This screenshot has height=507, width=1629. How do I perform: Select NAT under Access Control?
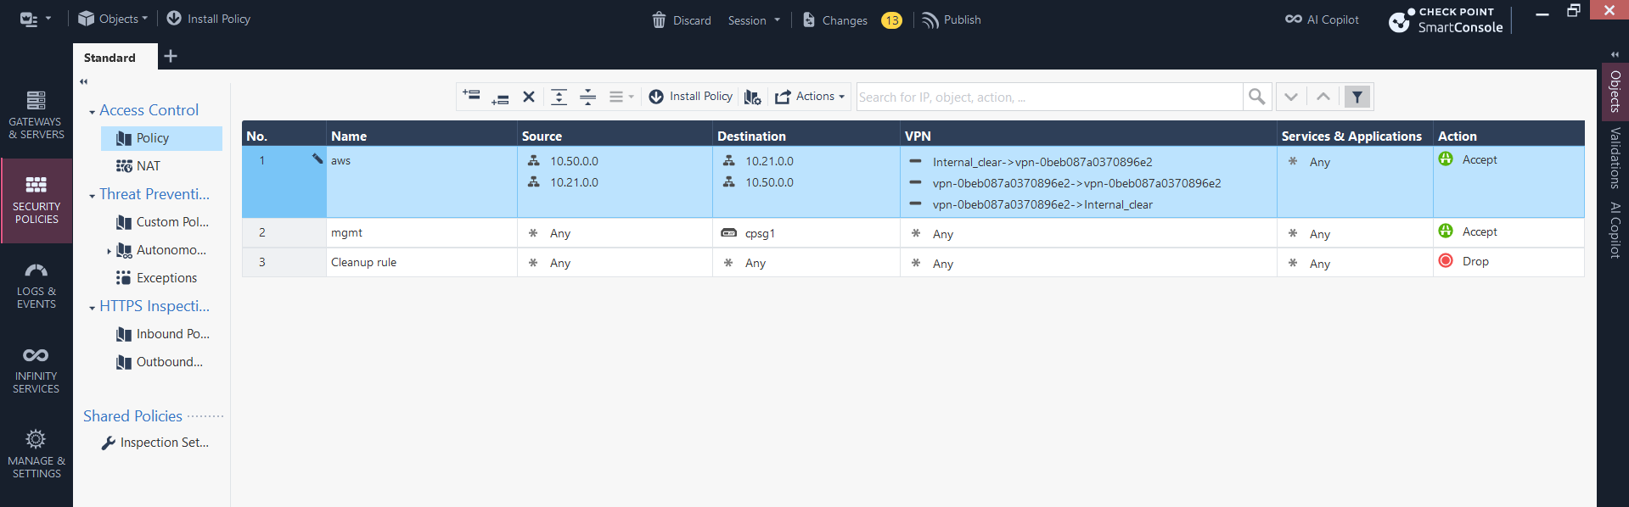[148, 166]
